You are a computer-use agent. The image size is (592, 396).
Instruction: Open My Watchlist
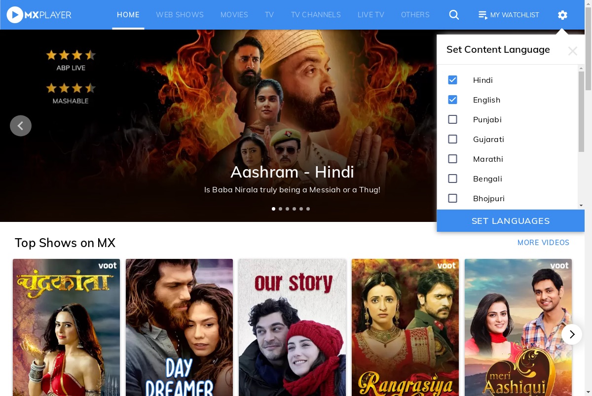point(509,15)
